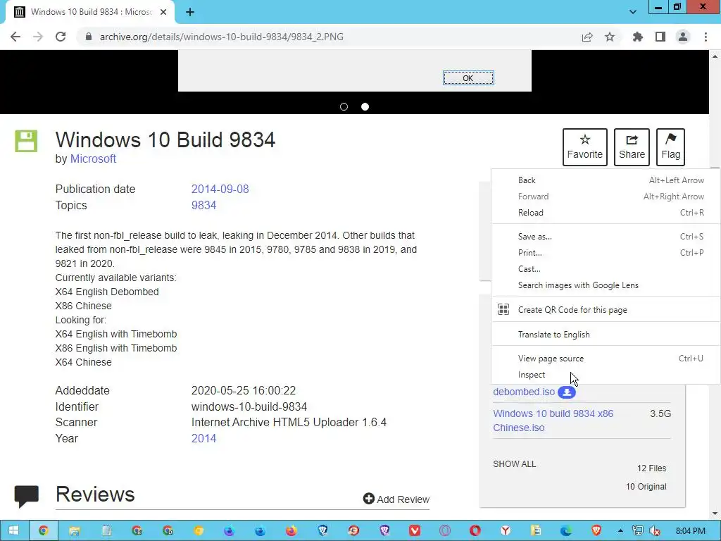
Task: Choose Translate to English
Action: point(606,335)
